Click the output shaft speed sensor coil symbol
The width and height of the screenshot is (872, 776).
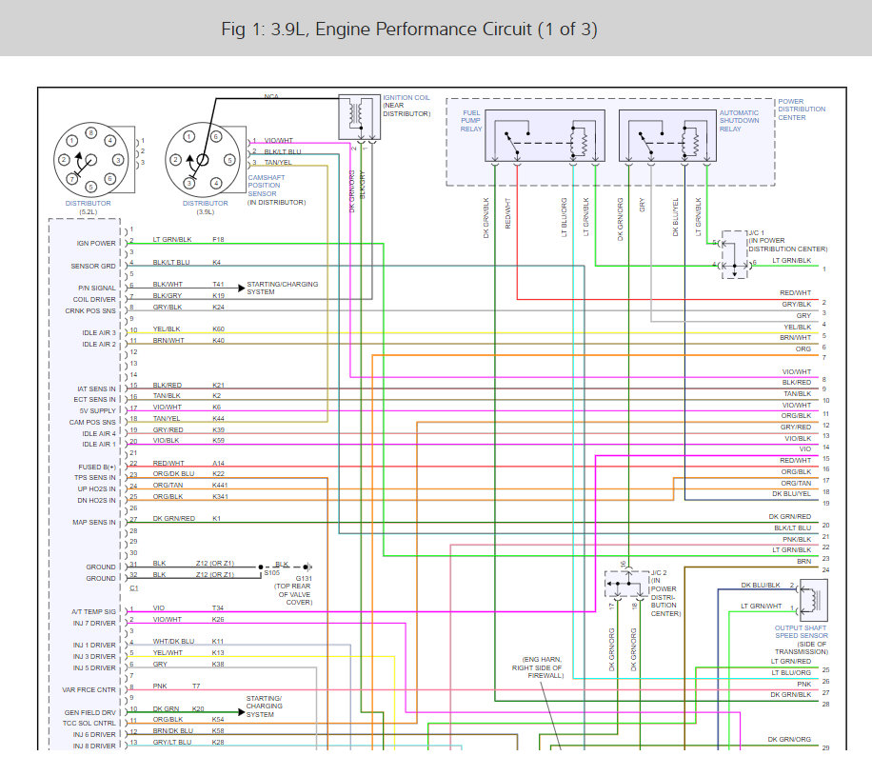coord(813,600)
